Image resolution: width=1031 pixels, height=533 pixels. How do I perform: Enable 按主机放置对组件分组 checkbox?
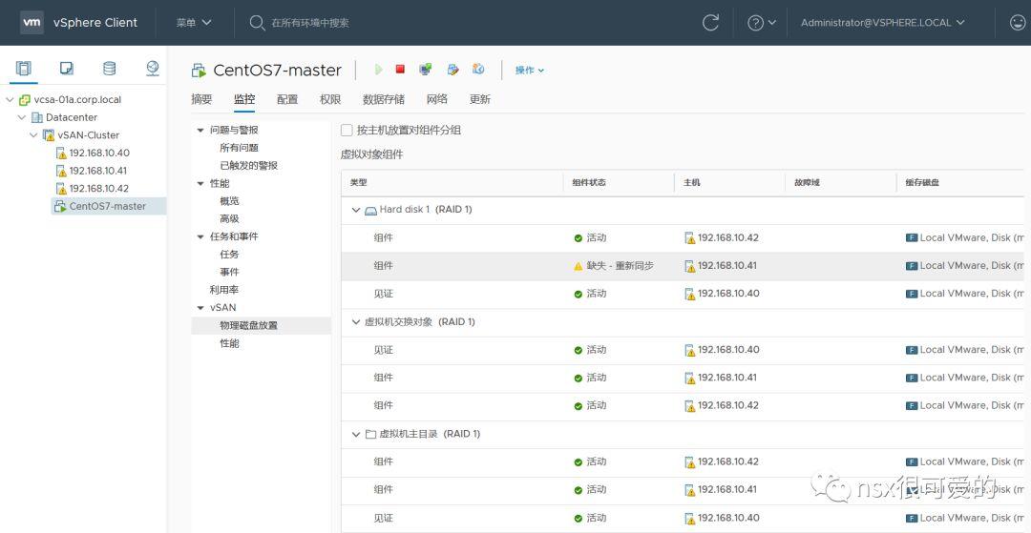pos(347,130)
